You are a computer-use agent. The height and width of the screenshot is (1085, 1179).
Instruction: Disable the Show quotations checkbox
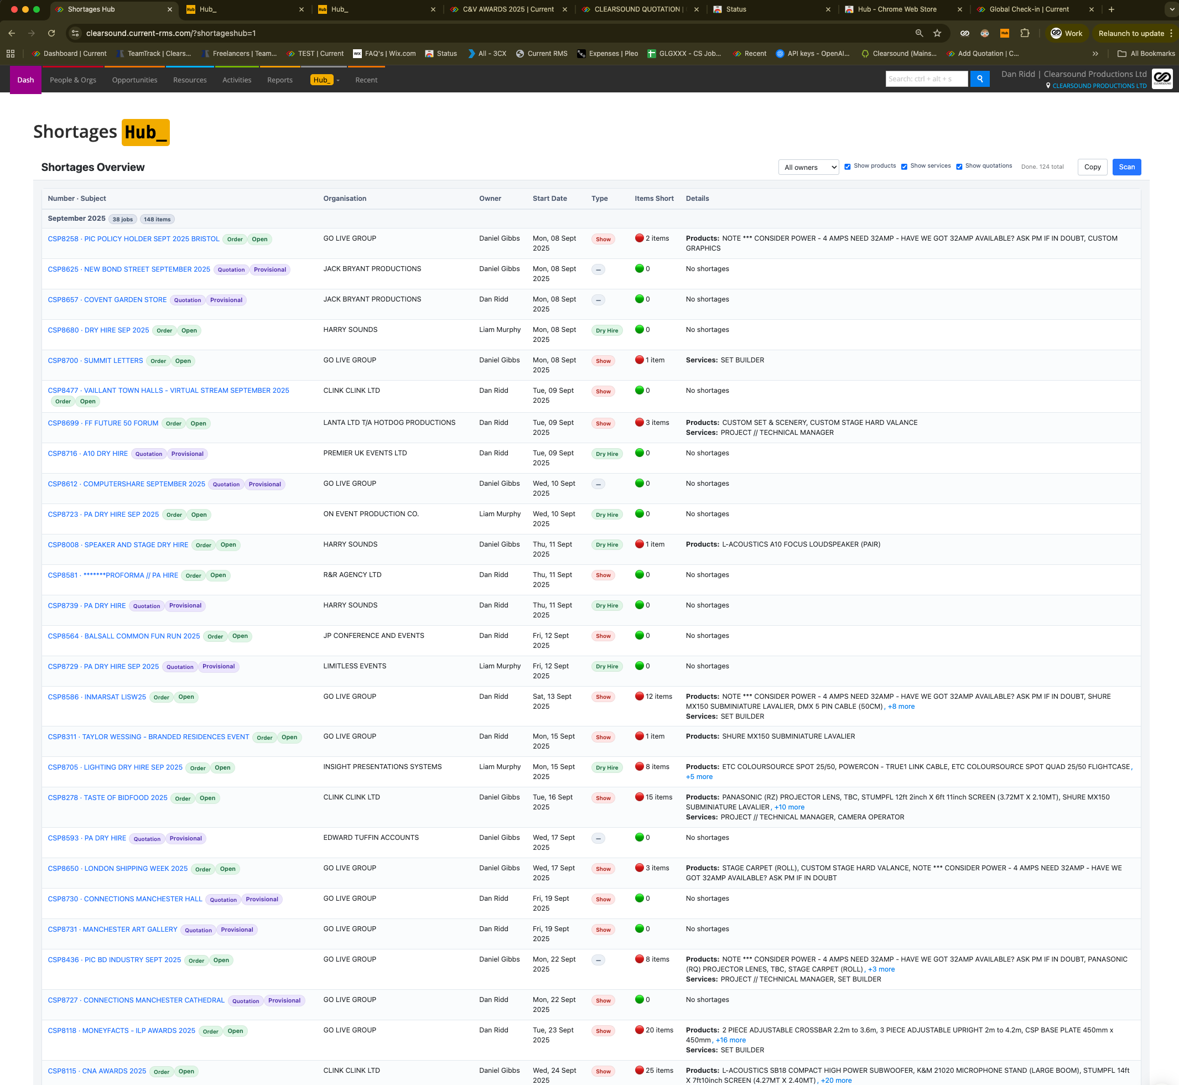point(959,167)
